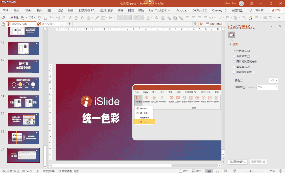Click the orange gear settings icon
Viewport: 285px width, 173px height.
201,24
